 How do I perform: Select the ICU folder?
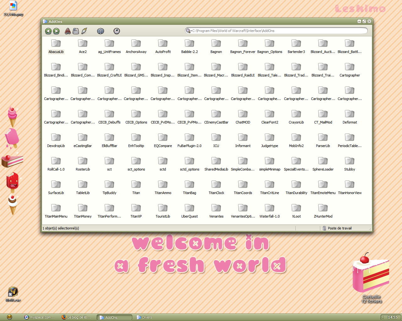point(216,141)
